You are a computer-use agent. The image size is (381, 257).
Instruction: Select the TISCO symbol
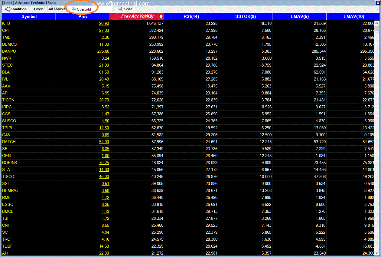(8, 176)
